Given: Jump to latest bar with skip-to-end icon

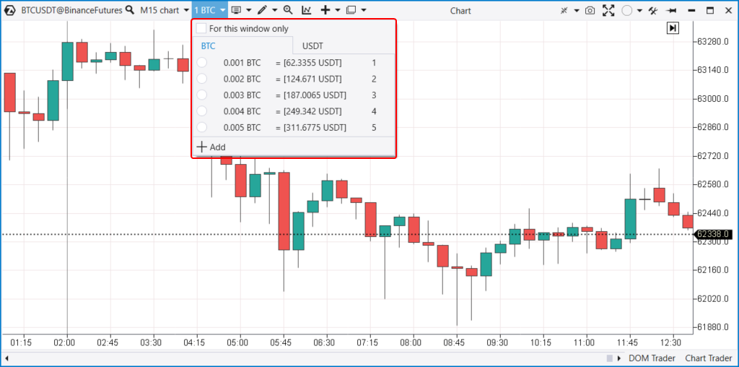Looking at the screenshot, I should (673, 27).
